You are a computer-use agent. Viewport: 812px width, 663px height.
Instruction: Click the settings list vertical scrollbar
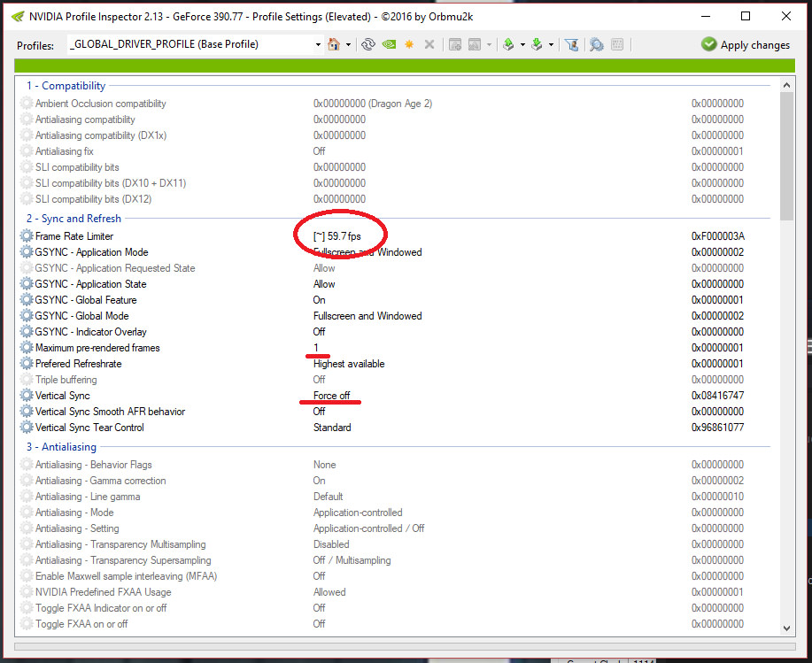coord(786,354)
